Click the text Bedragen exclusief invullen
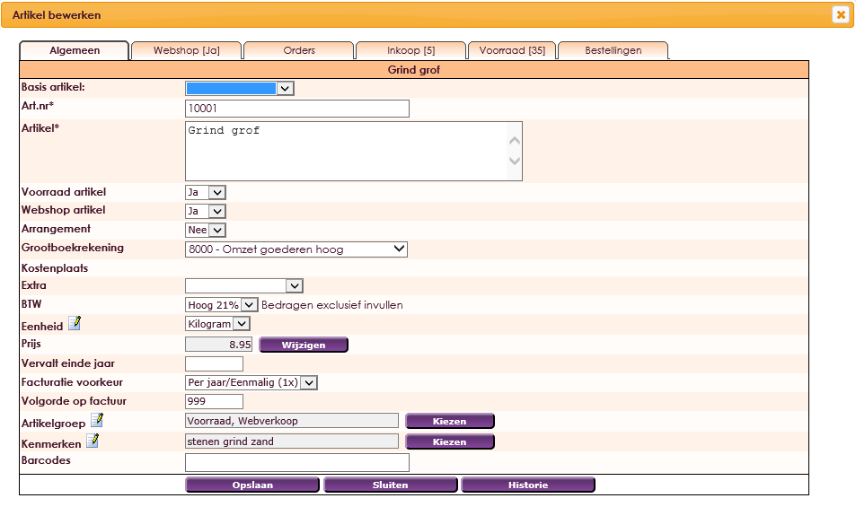 (x=332, y=305)
